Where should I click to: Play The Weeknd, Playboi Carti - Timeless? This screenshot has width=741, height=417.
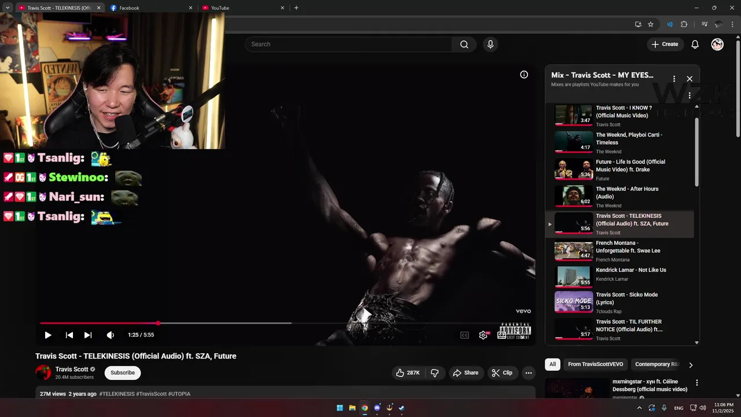619,142
